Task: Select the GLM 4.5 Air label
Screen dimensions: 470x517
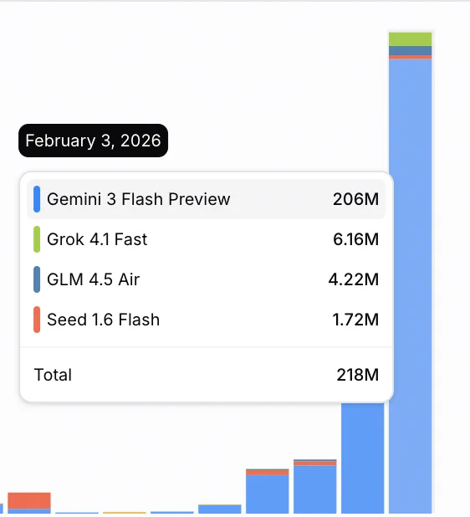Action: tap(94, 279)
